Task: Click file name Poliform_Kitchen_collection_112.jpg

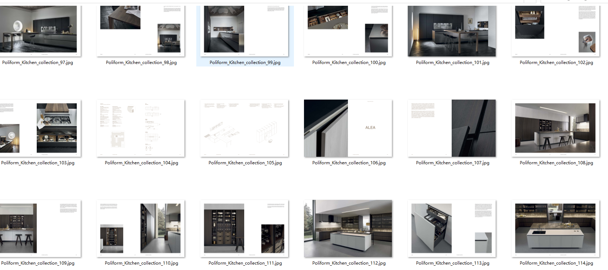Action: 349,263
